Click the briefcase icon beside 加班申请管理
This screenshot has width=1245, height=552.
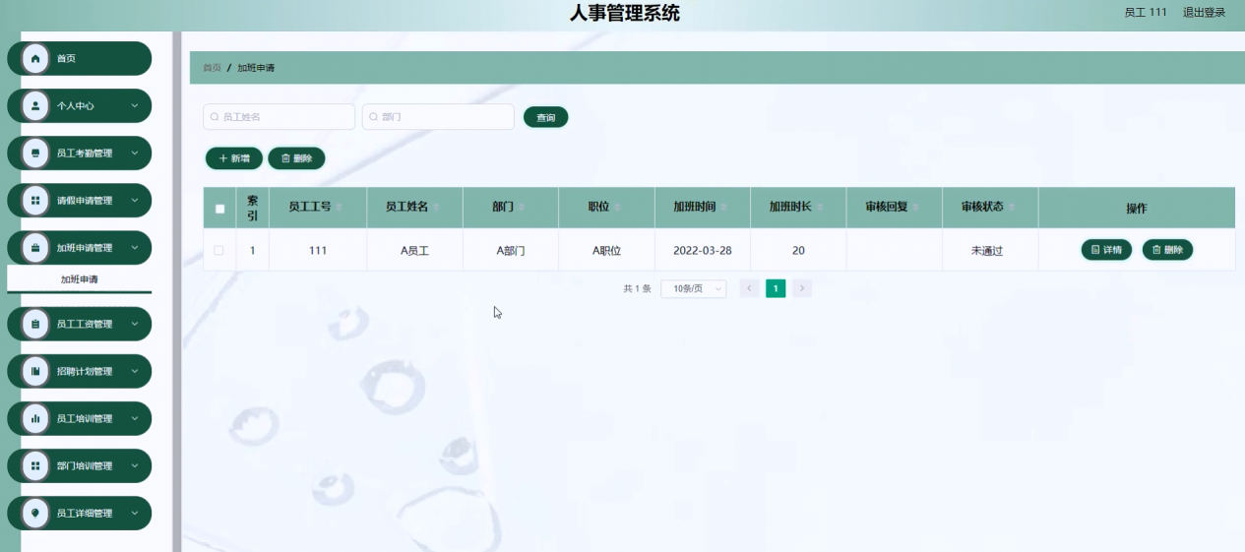(x=35, y=247)
